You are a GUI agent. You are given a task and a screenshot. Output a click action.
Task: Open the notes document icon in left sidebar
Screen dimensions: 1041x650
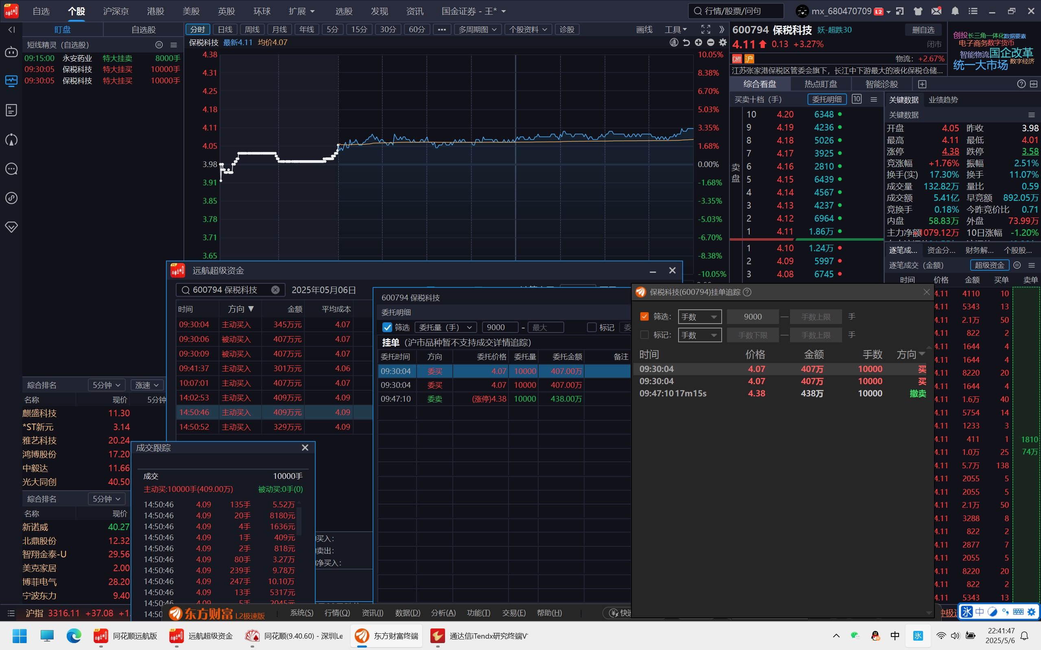pyautogui.click(x=12, y=110)
